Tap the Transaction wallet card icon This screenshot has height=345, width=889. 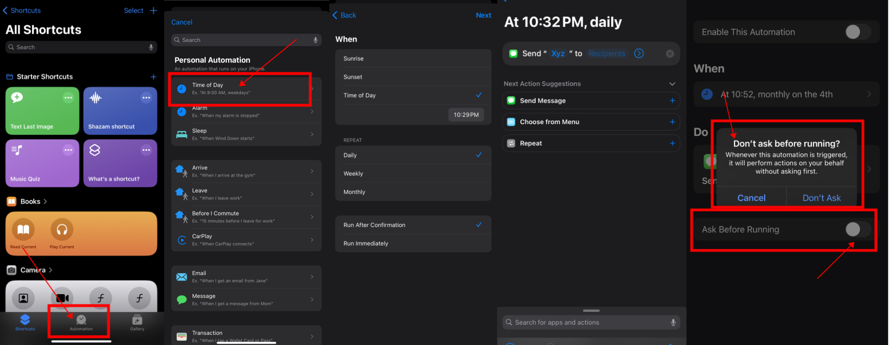[181, 336]
